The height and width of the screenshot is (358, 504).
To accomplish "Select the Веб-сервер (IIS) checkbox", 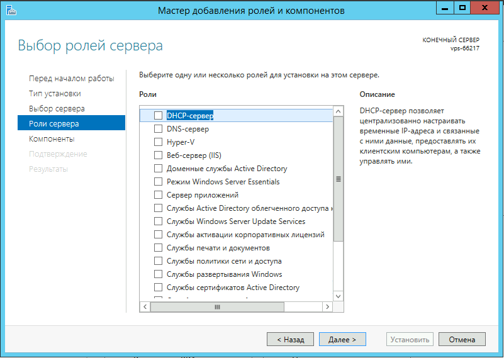I will (158, 155).
